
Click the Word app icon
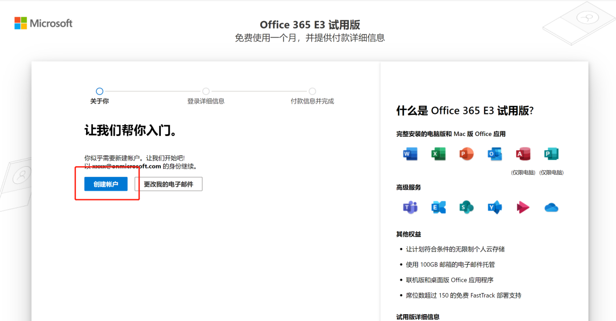(410, 154)
